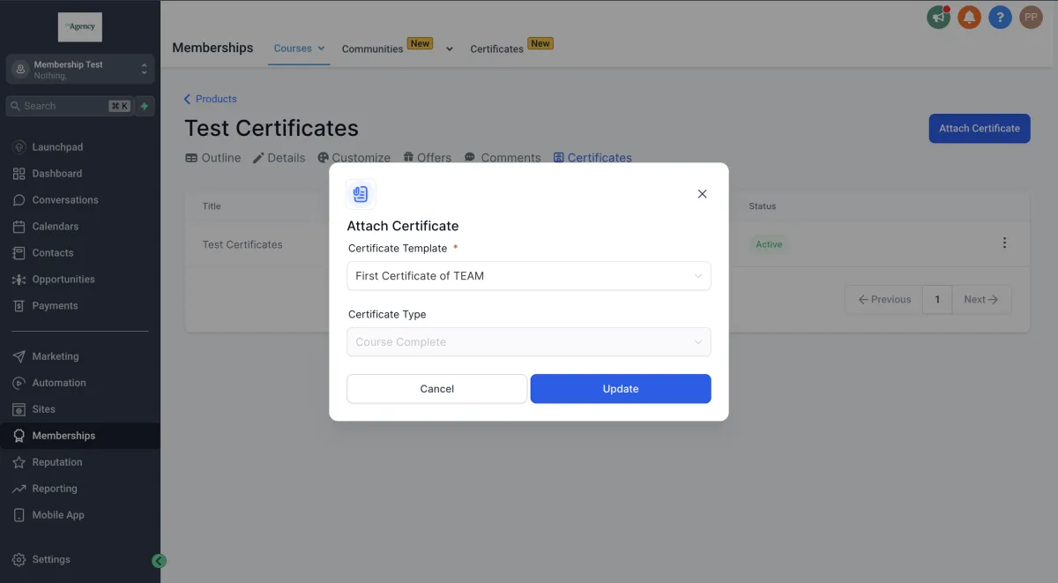Click the Mobile App phone icon
Image resolution: width=1058 pixels, height=583 pixels.
tap(19, 515)
